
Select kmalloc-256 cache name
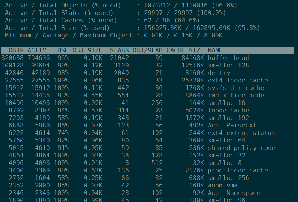[x=228, y=178]
